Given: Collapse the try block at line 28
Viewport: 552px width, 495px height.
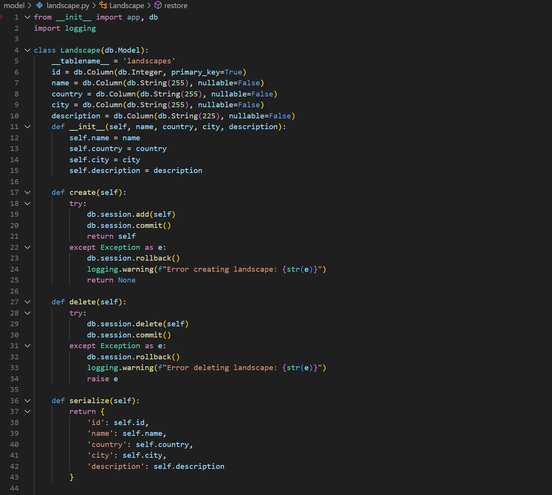Looking at the screenshot, I should click(x=27, y=313).
